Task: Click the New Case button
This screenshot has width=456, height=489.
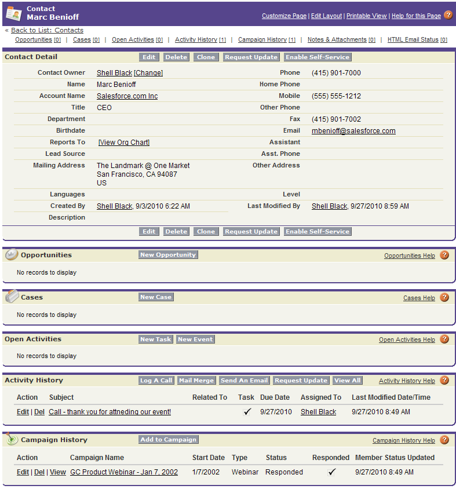Action: pos(156,297)
